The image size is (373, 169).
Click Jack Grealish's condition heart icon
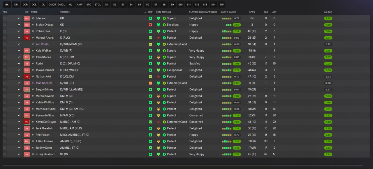(x=159, y=128)
